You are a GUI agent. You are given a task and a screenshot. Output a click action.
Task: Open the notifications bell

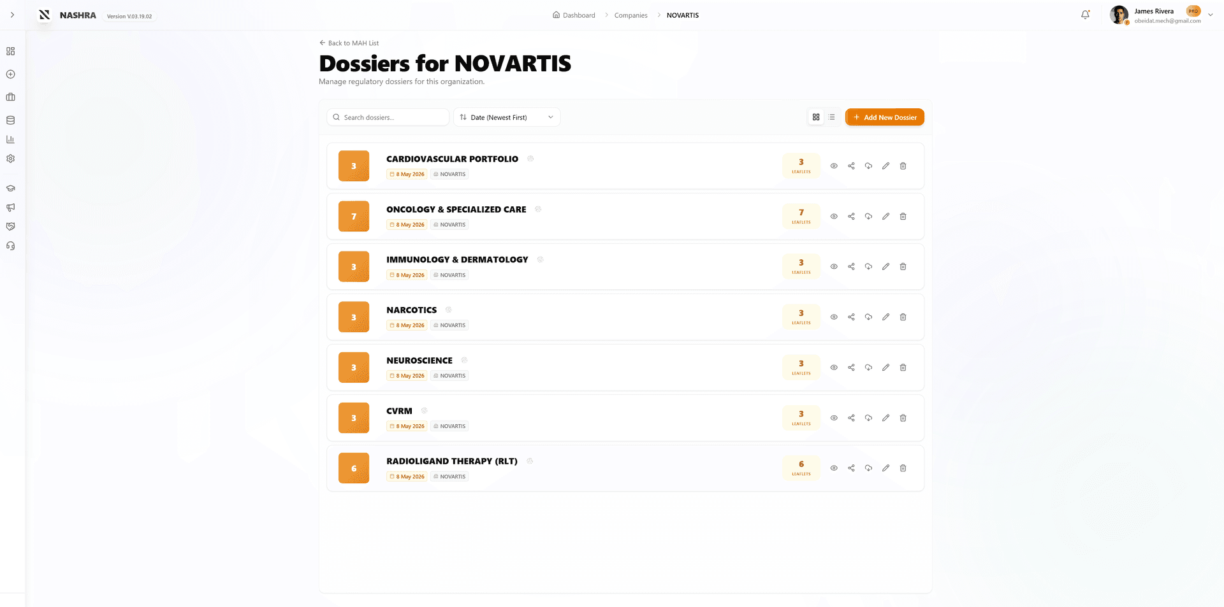click(x=1085, y=15)
